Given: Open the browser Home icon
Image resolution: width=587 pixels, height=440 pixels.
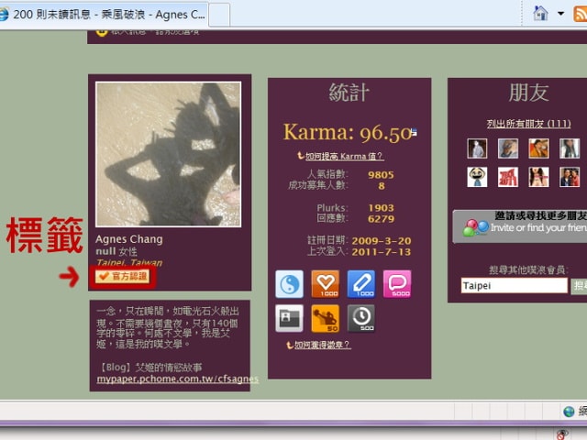Looking at the screenshot, I should 540,13.
